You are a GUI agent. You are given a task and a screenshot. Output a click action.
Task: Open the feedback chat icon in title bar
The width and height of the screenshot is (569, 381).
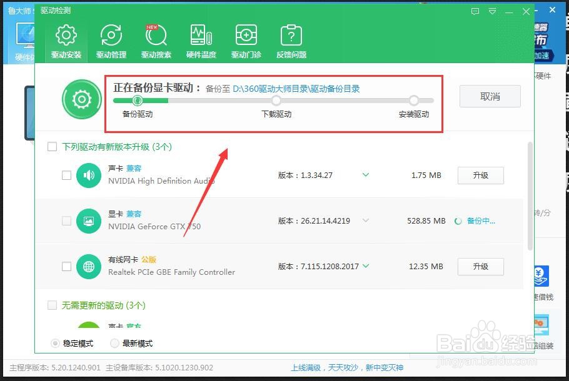[475, 12]
